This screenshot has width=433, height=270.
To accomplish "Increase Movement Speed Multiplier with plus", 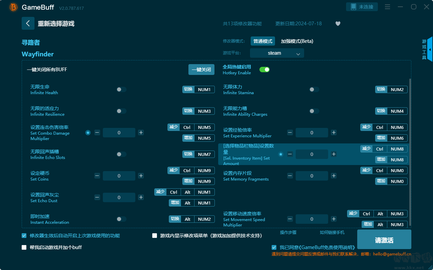I will 334,219.
